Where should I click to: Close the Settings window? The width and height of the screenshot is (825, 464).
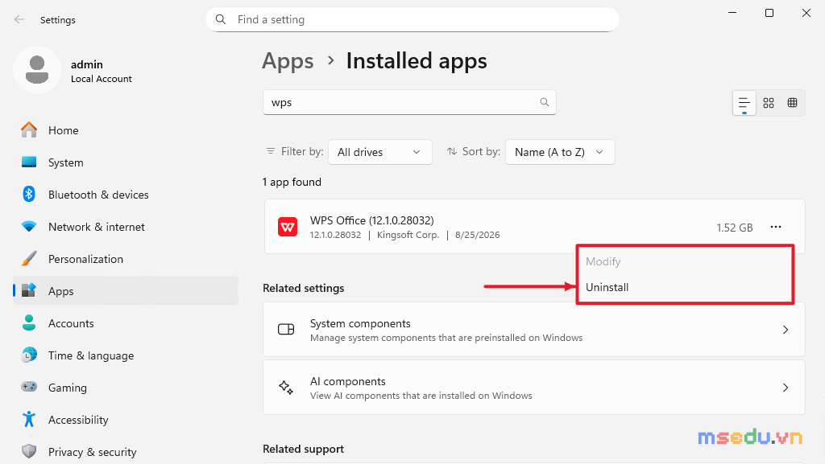[x=806, y=13]
